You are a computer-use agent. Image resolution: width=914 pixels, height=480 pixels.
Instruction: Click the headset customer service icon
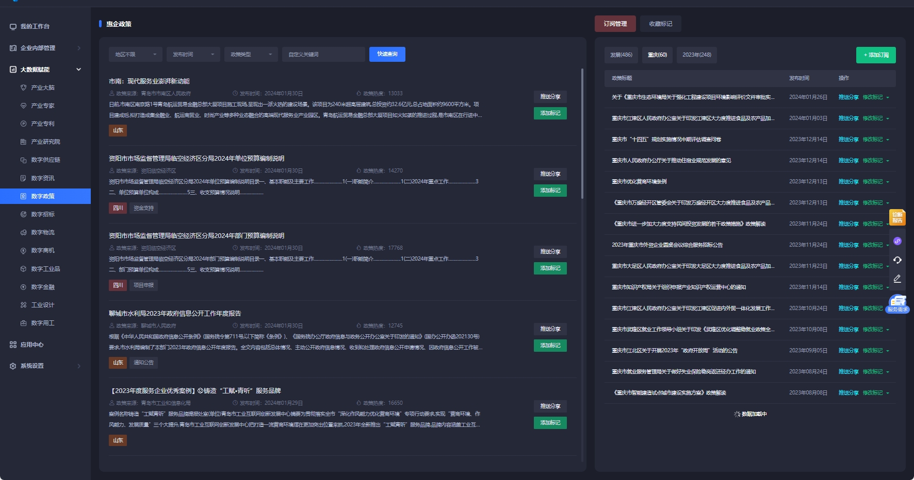(x=897, y=260)
